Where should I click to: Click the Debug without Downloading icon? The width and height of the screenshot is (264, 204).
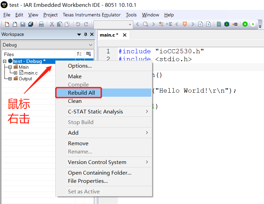253,24
